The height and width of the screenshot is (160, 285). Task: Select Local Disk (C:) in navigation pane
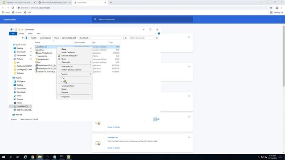tap(20, 107)
